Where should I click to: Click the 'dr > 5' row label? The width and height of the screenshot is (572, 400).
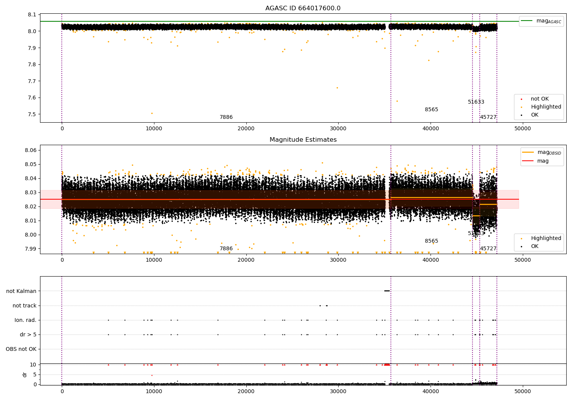point(28,334)
